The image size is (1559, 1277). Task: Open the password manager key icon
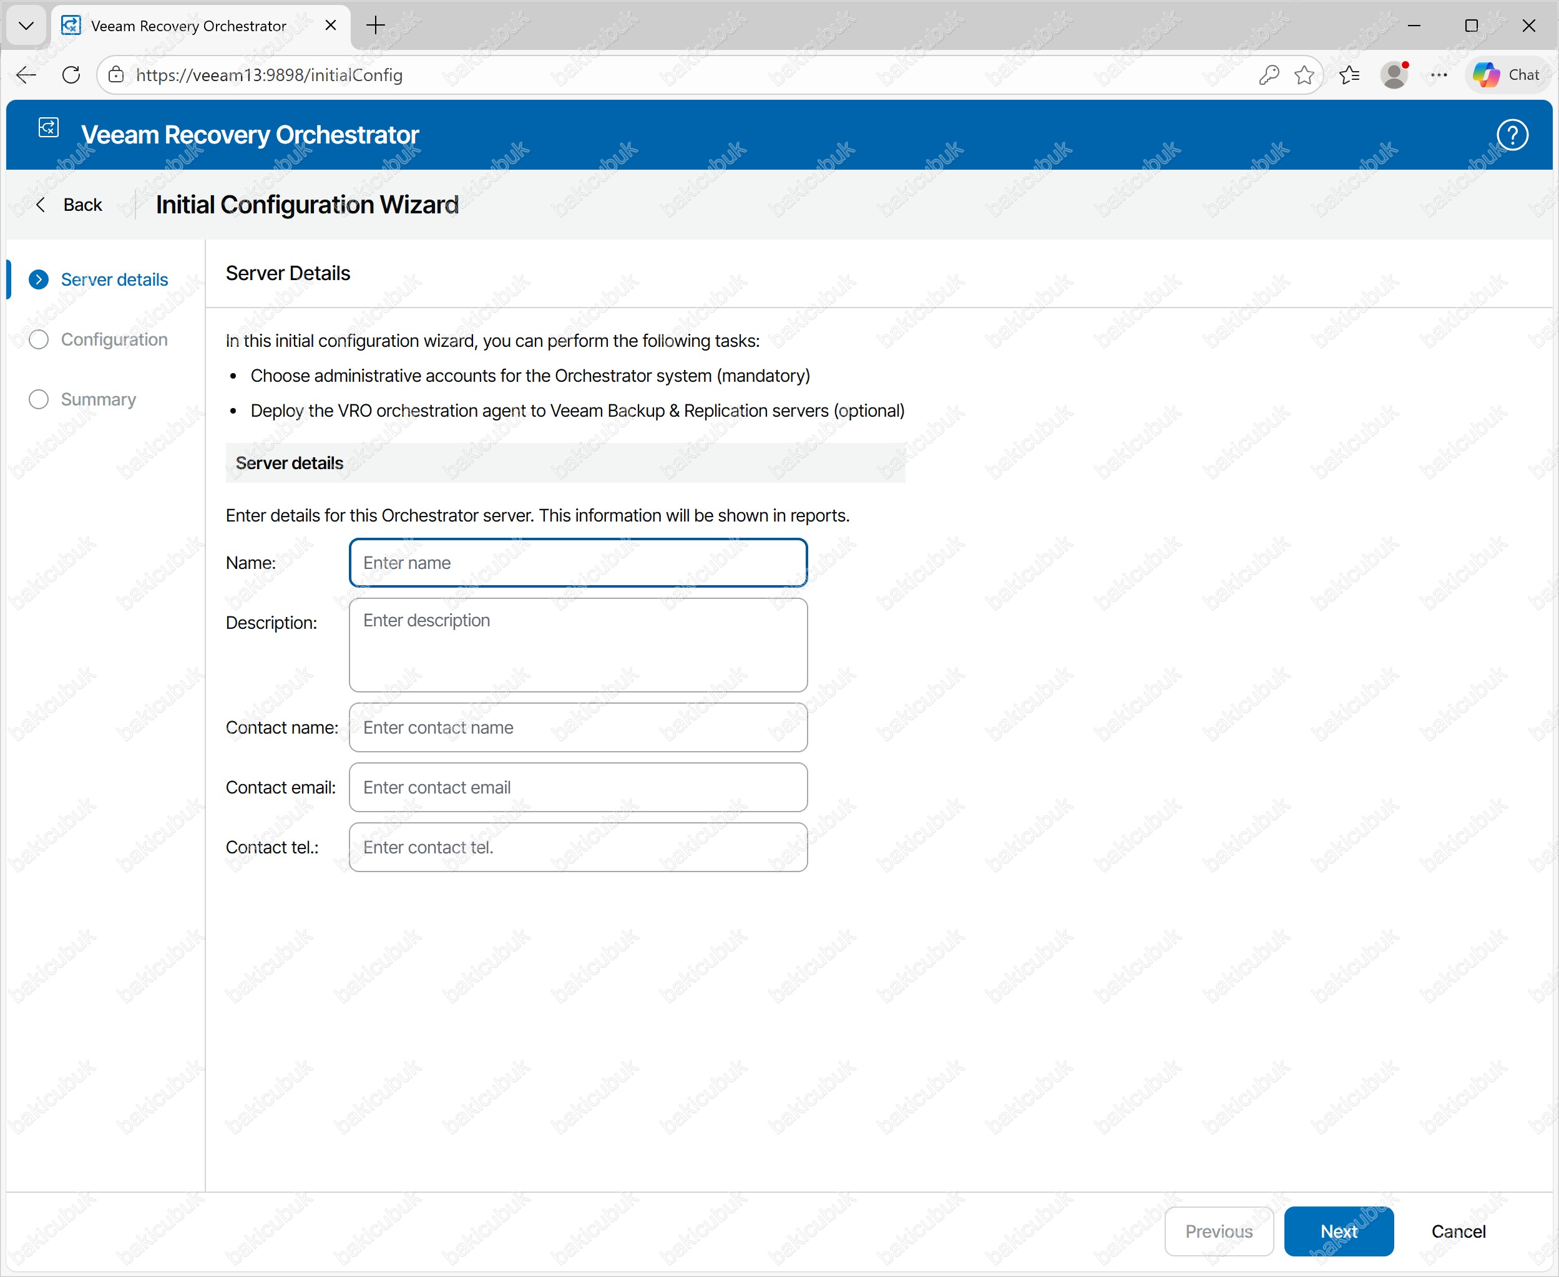coord(1268,75)
